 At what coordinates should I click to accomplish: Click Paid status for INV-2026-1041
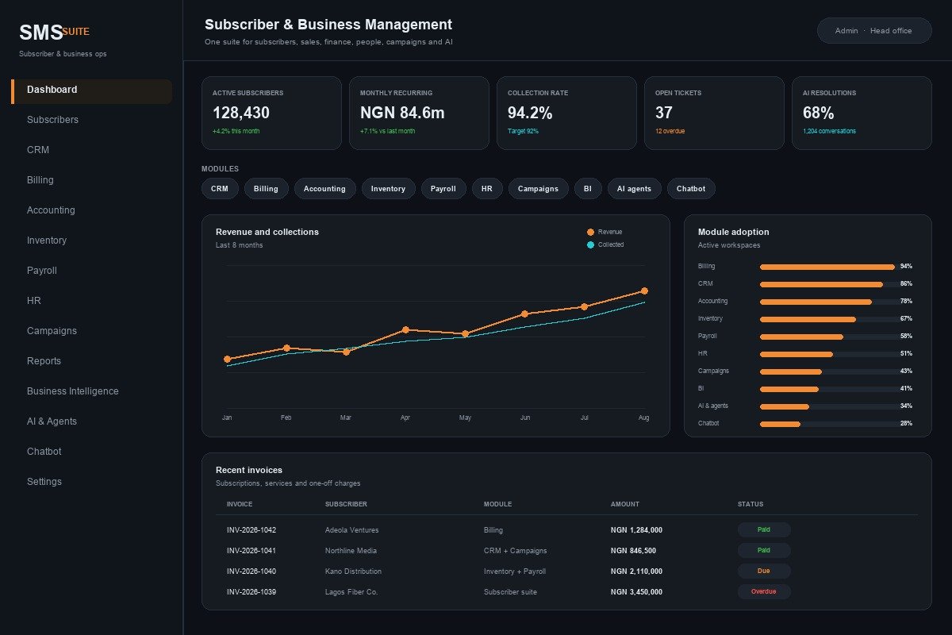click(764, 550)
